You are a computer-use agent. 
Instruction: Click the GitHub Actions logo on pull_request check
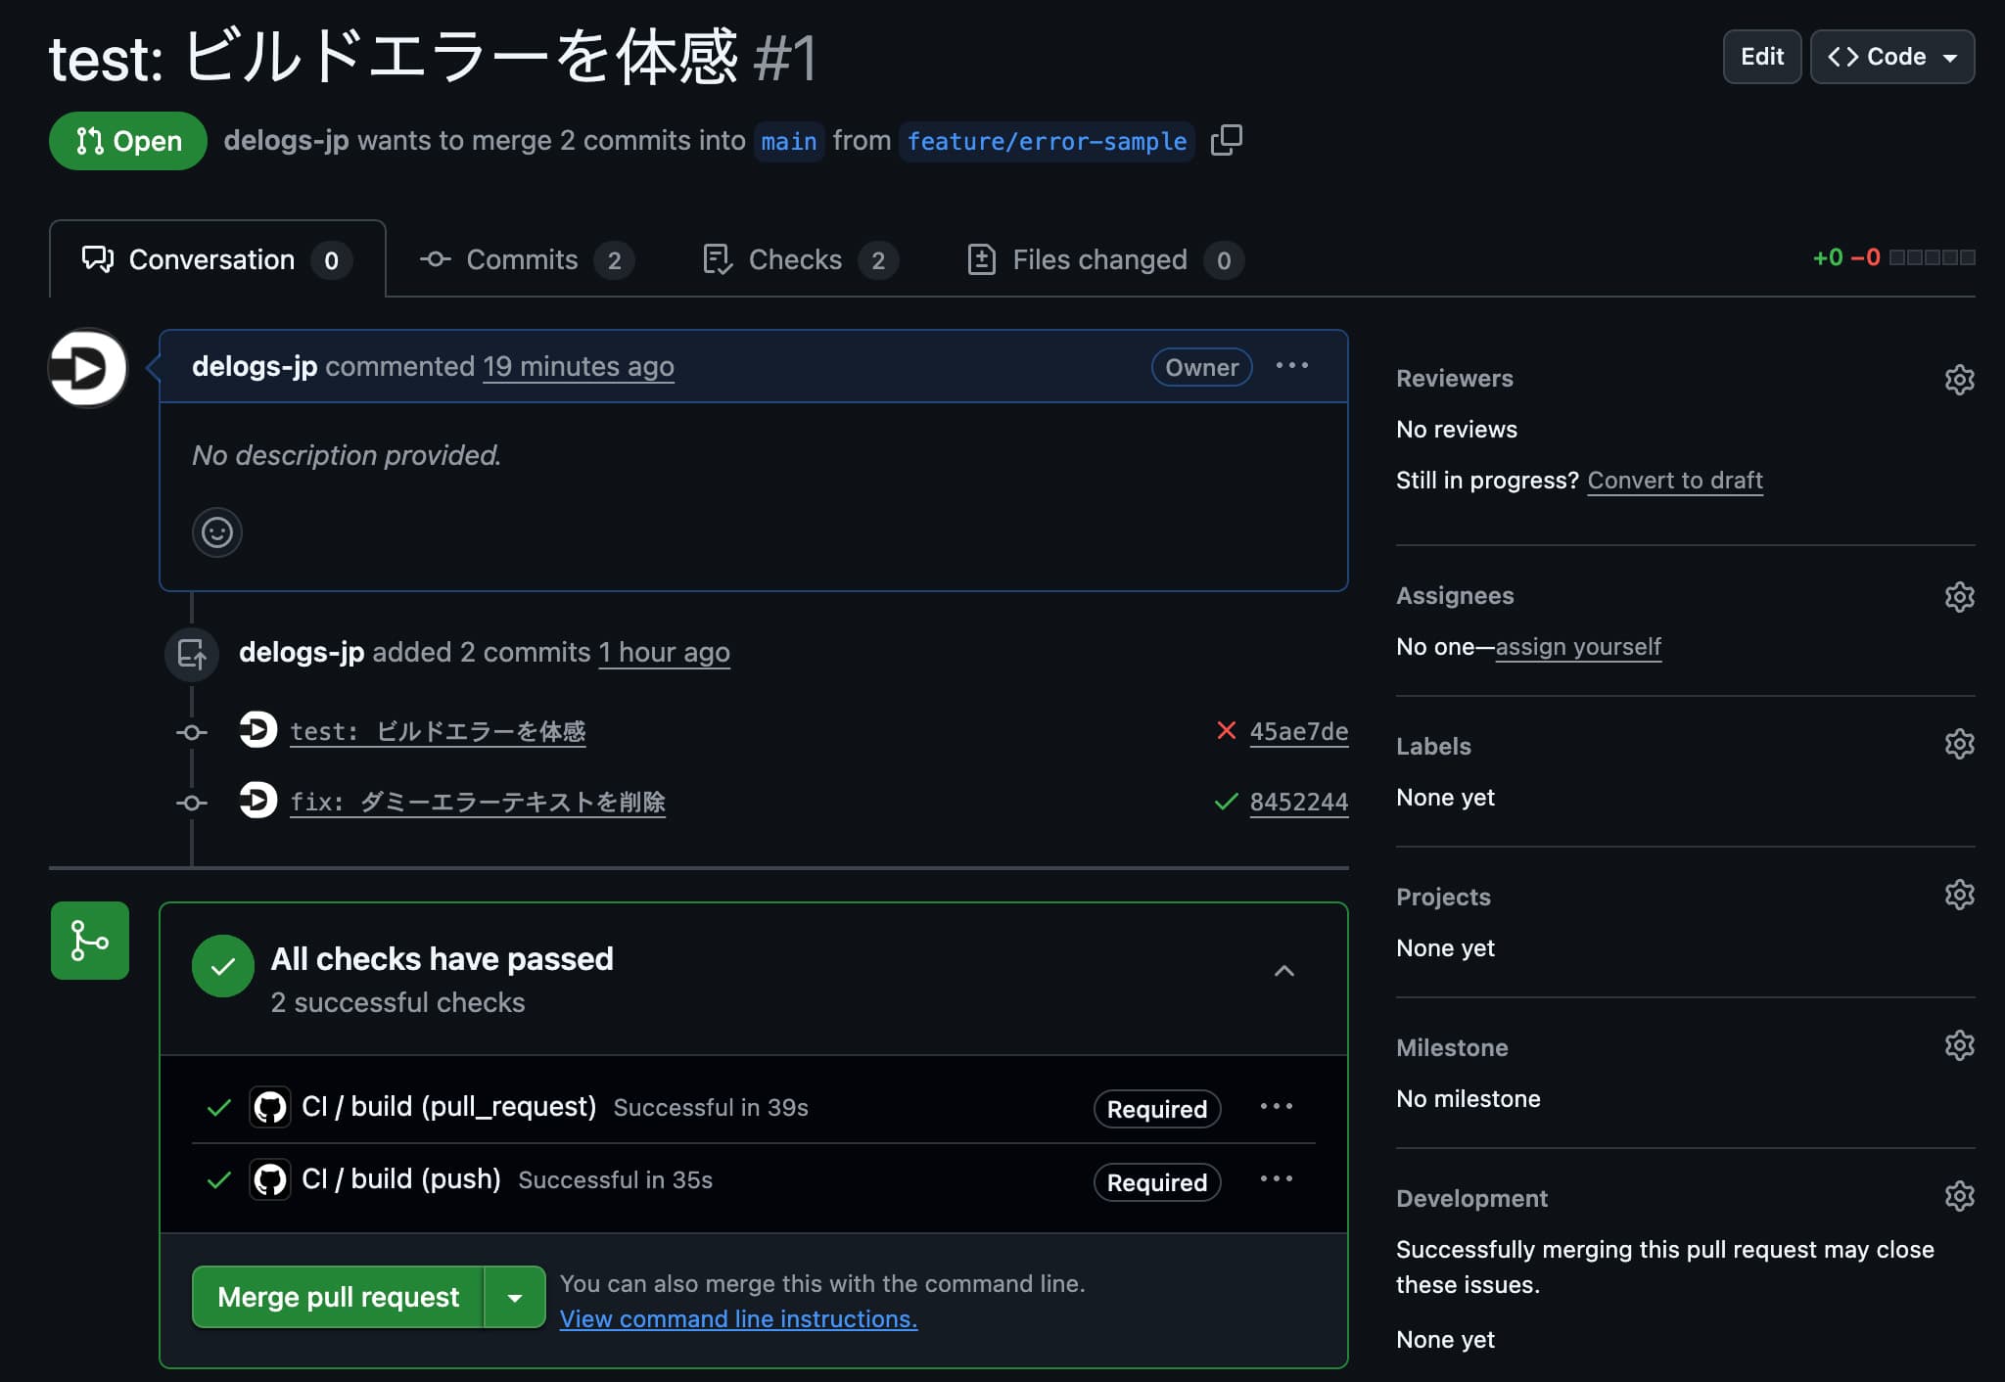pos(270,1107)
